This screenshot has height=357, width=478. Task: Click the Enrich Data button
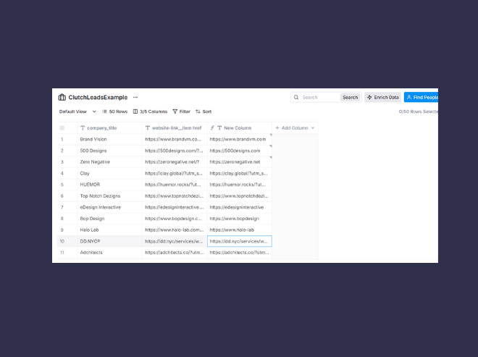(383, 97)
